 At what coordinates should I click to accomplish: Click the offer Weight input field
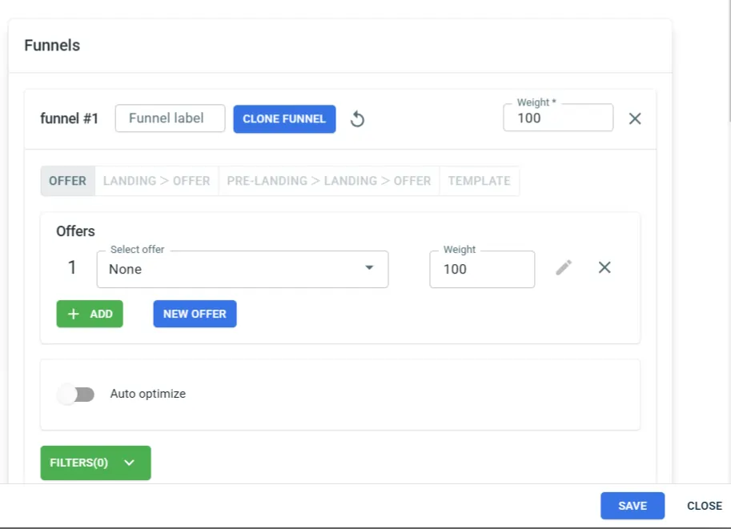point(482,269)
